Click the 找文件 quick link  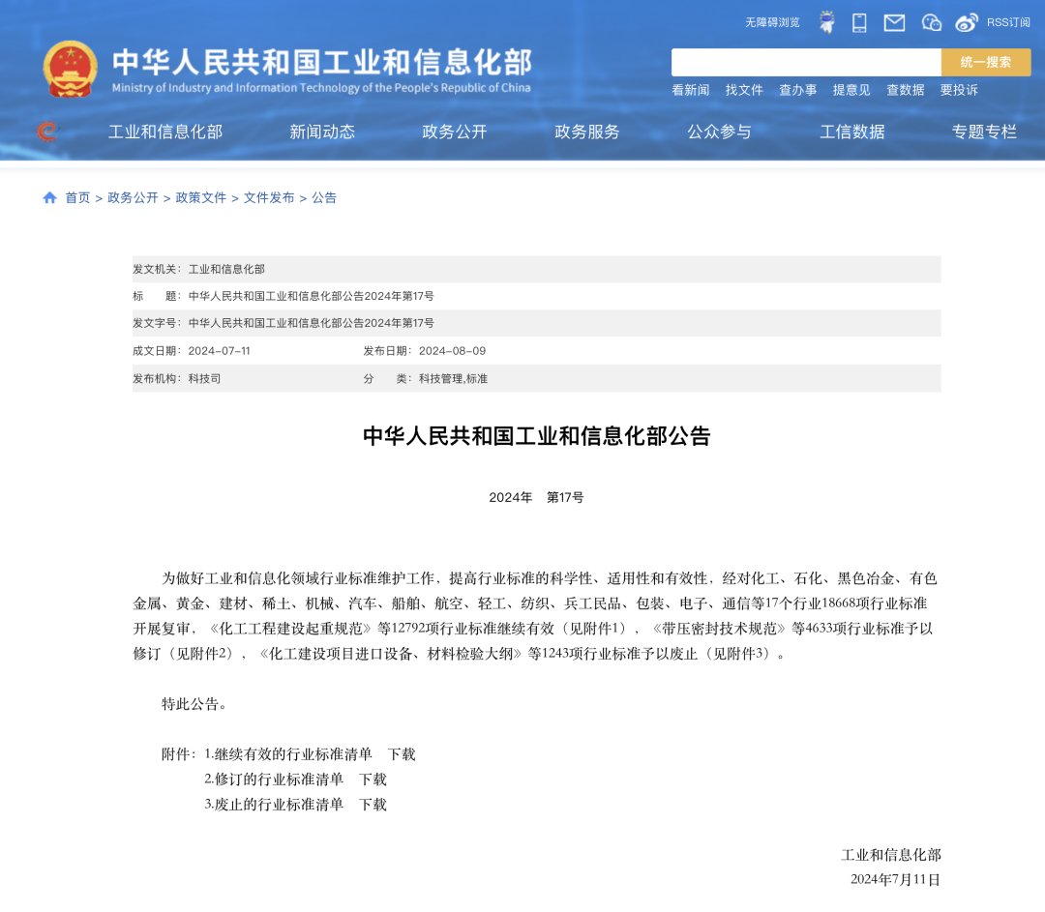744,89
